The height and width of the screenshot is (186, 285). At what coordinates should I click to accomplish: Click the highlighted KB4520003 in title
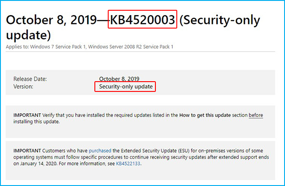(142, 20)
